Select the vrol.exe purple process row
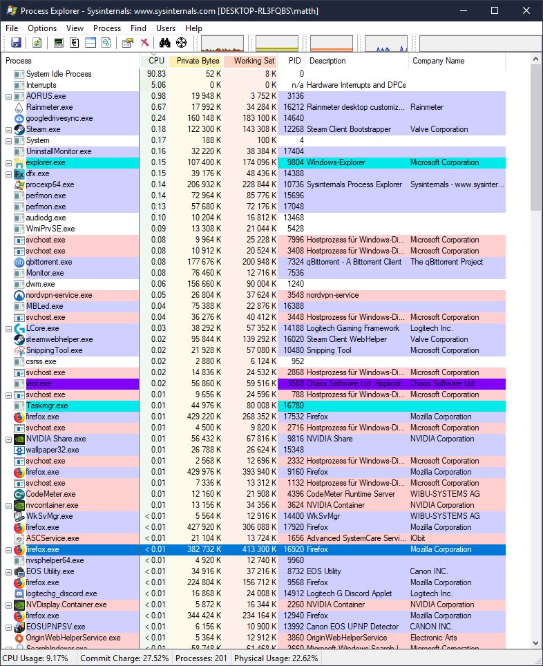543x666 pixels. (254, 383)
